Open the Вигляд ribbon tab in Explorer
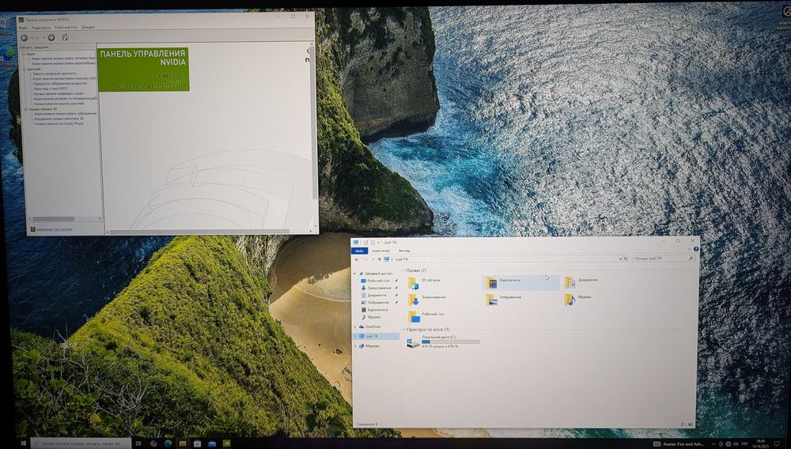This screenshot has height=449, width=791. point(404,251)
